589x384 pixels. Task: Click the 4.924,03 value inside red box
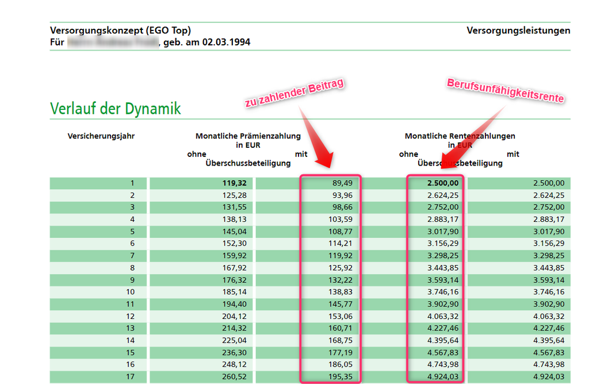442,377
